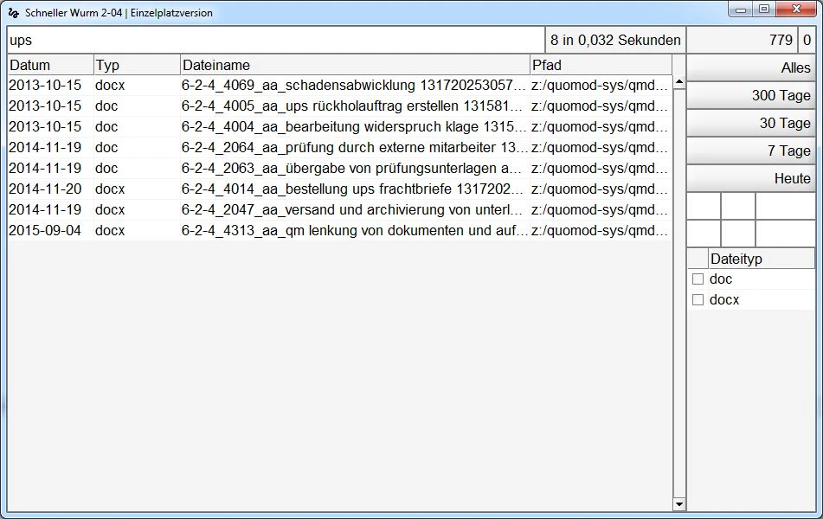Open the 'bestellung ups frachtbriefe' result

coord(353,189)
